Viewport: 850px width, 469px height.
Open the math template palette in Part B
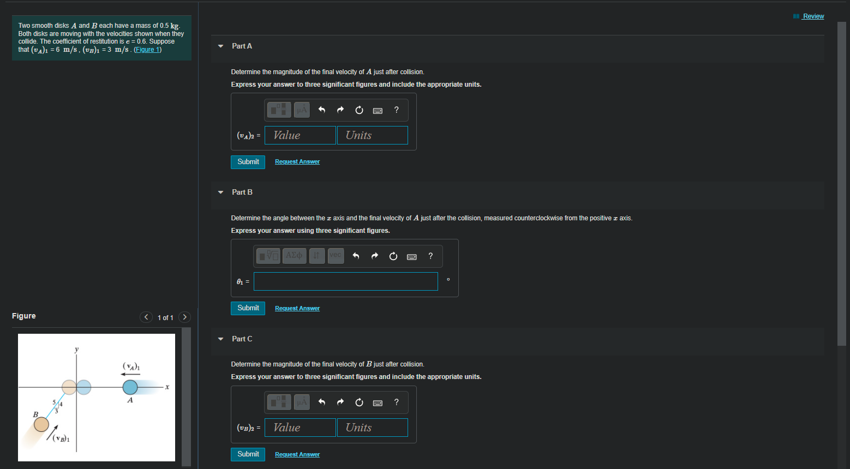[268, 256]
